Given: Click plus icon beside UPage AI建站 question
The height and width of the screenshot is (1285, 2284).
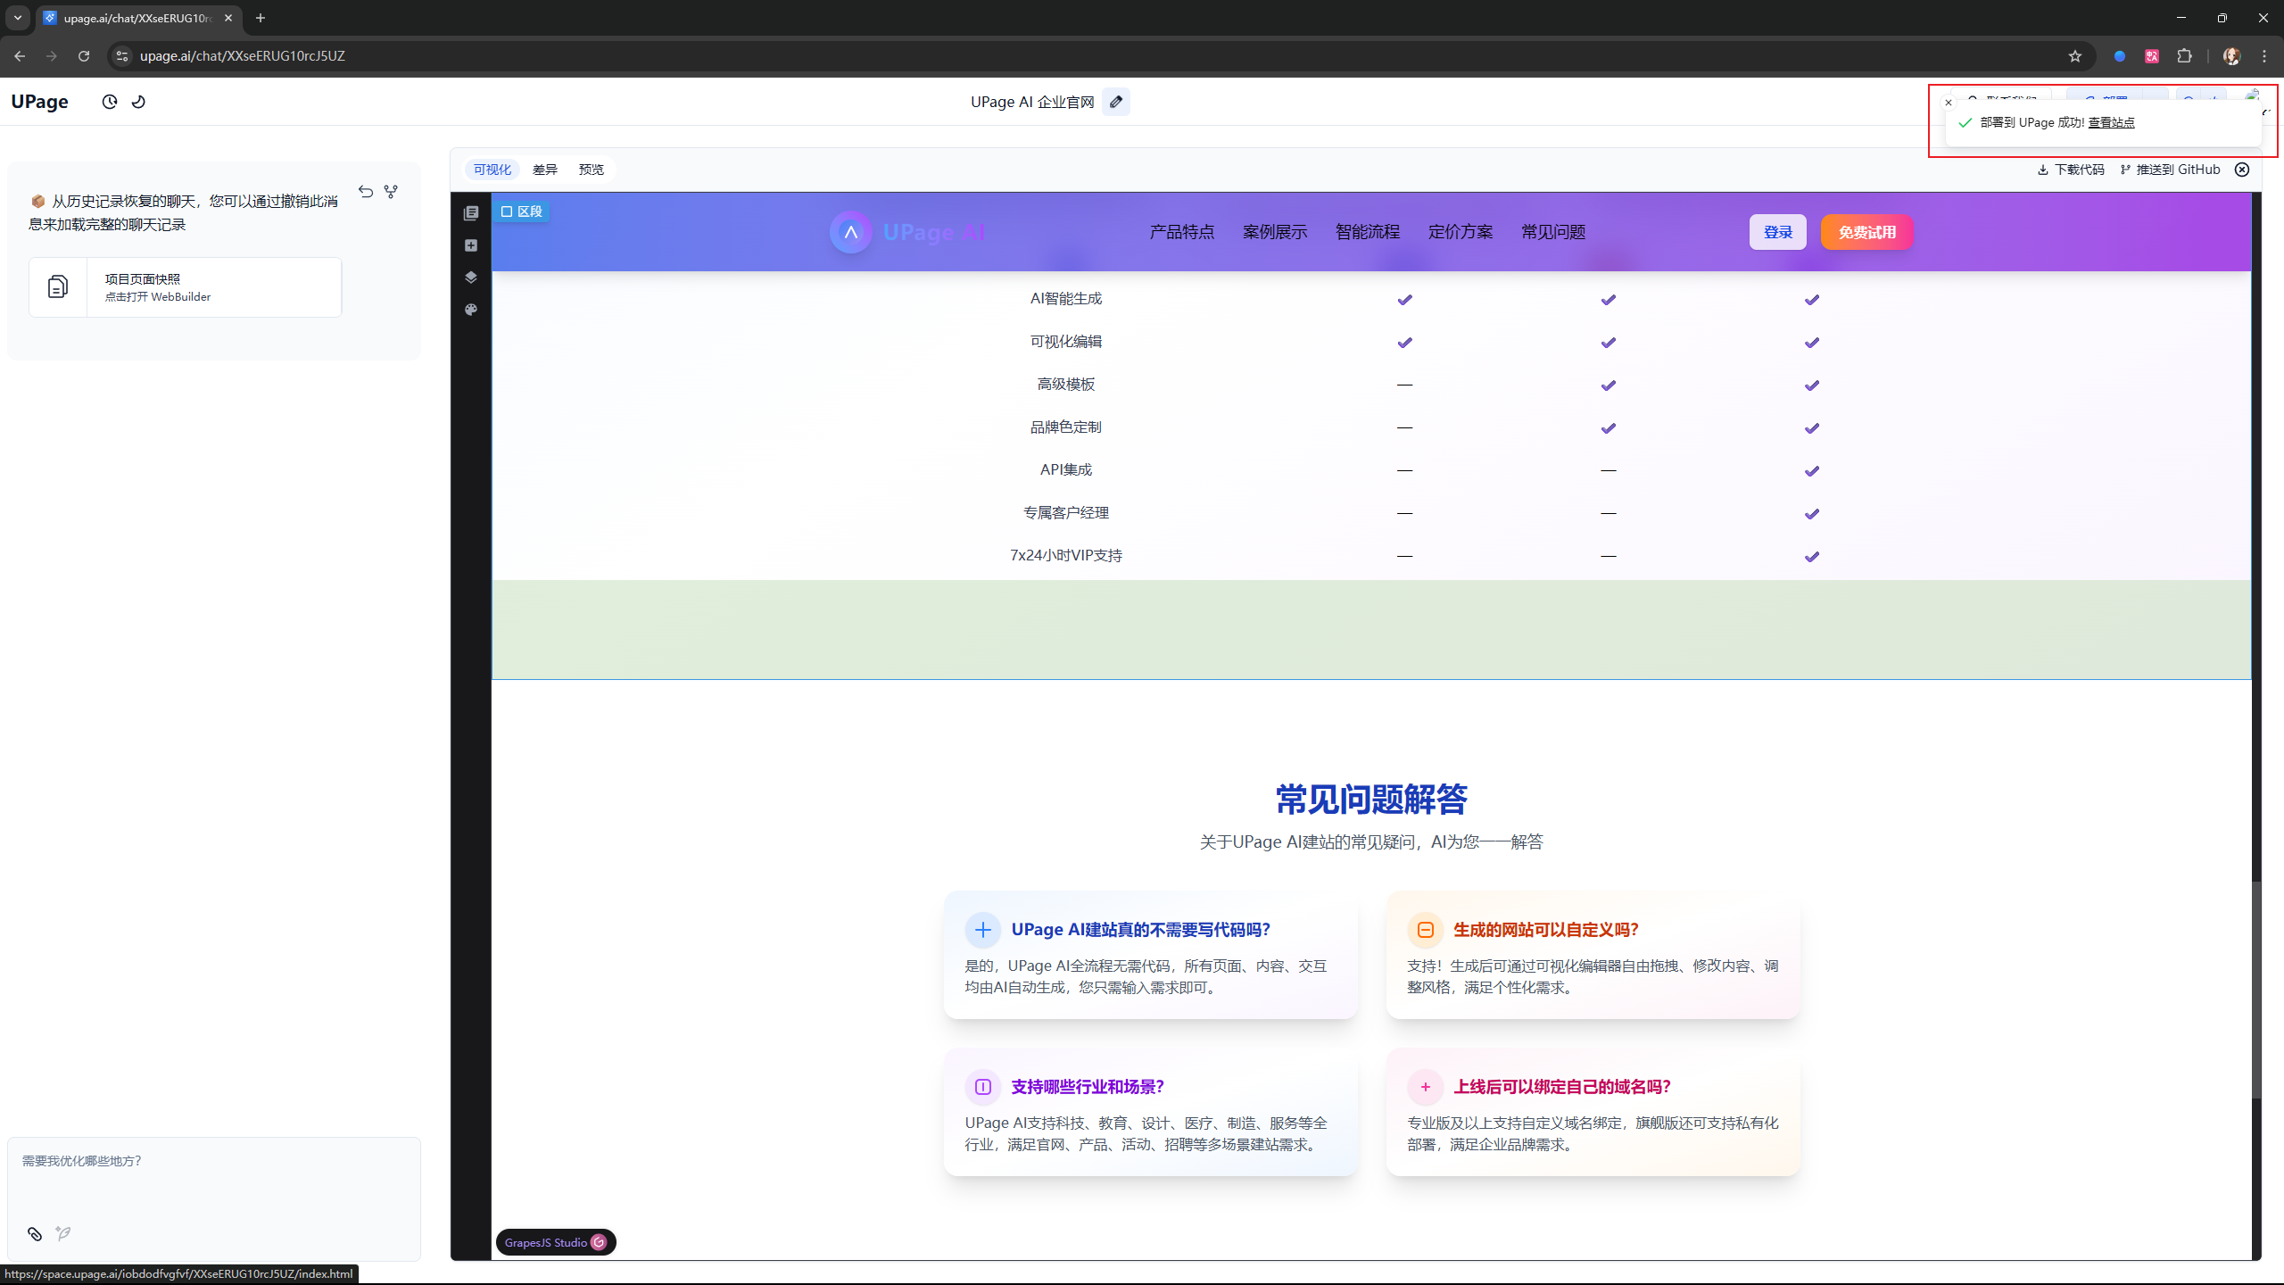Looking at the screenshot, I should [x=982, y=930].
